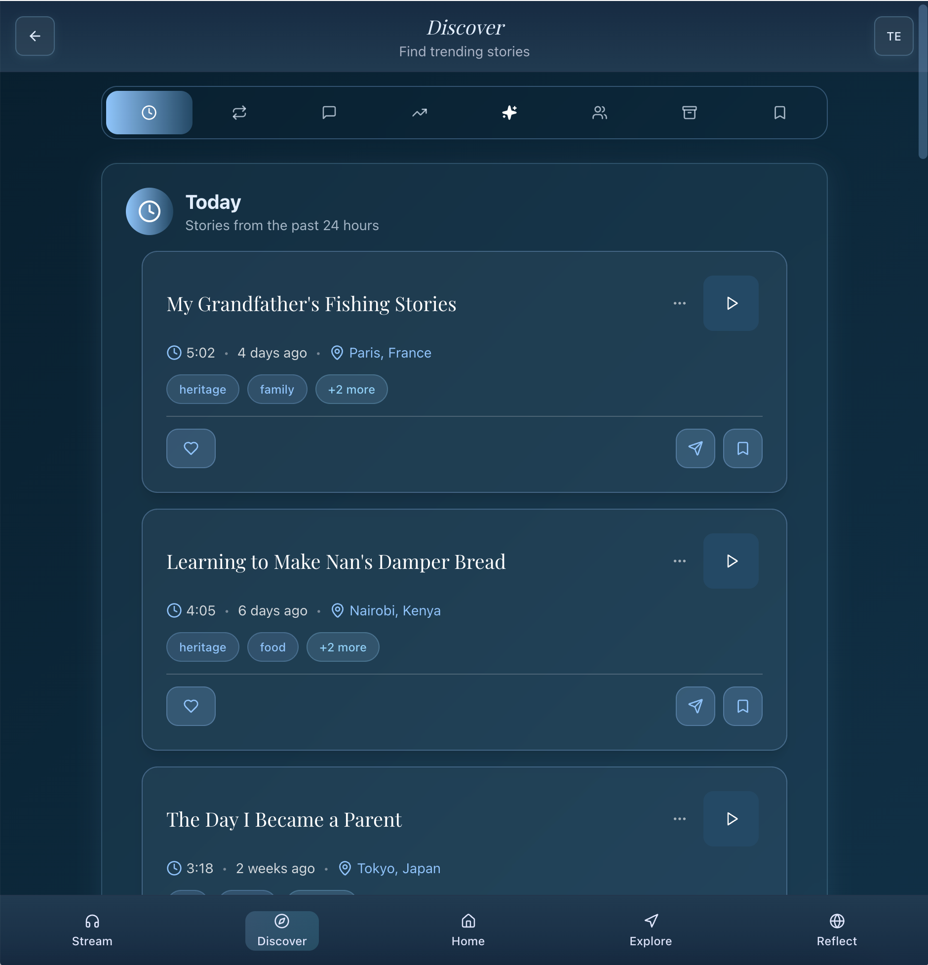Bookmark My Grandfather's Fishing Stories
This screenshot has width=928, height=965.
(x=742, y=448)
